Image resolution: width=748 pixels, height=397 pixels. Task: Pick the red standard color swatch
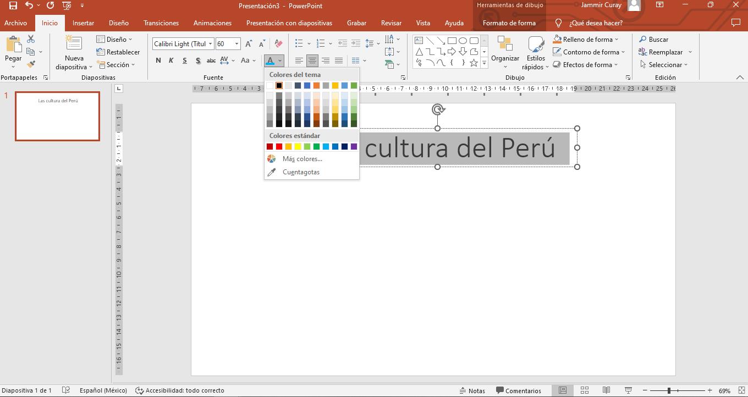279,146
